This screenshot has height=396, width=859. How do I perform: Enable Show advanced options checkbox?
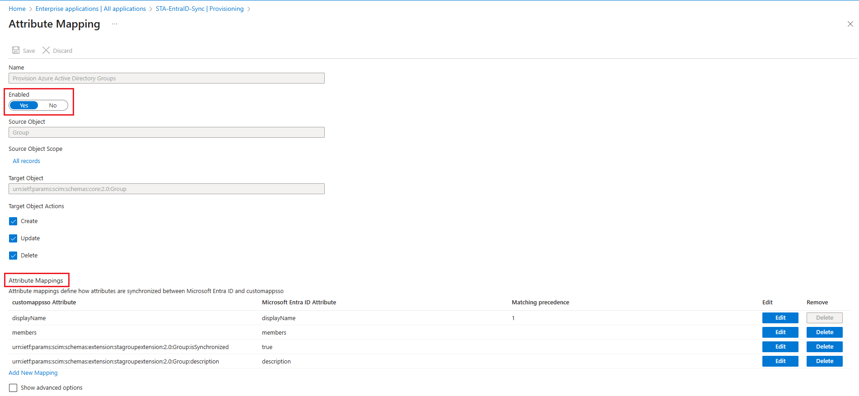tap(13, 388)
